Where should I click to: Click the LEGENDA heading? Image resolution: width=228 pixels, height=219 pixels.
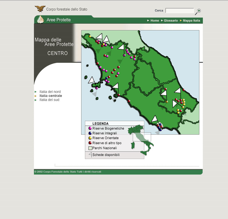[x=101, y=124]
